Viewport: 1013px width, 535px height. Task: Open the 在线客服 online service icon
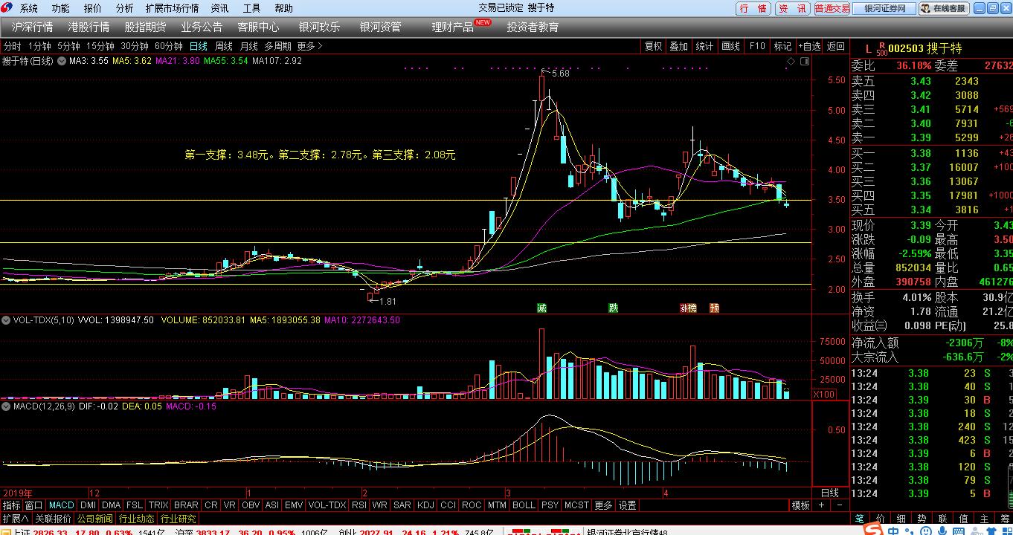pos(944,8)
